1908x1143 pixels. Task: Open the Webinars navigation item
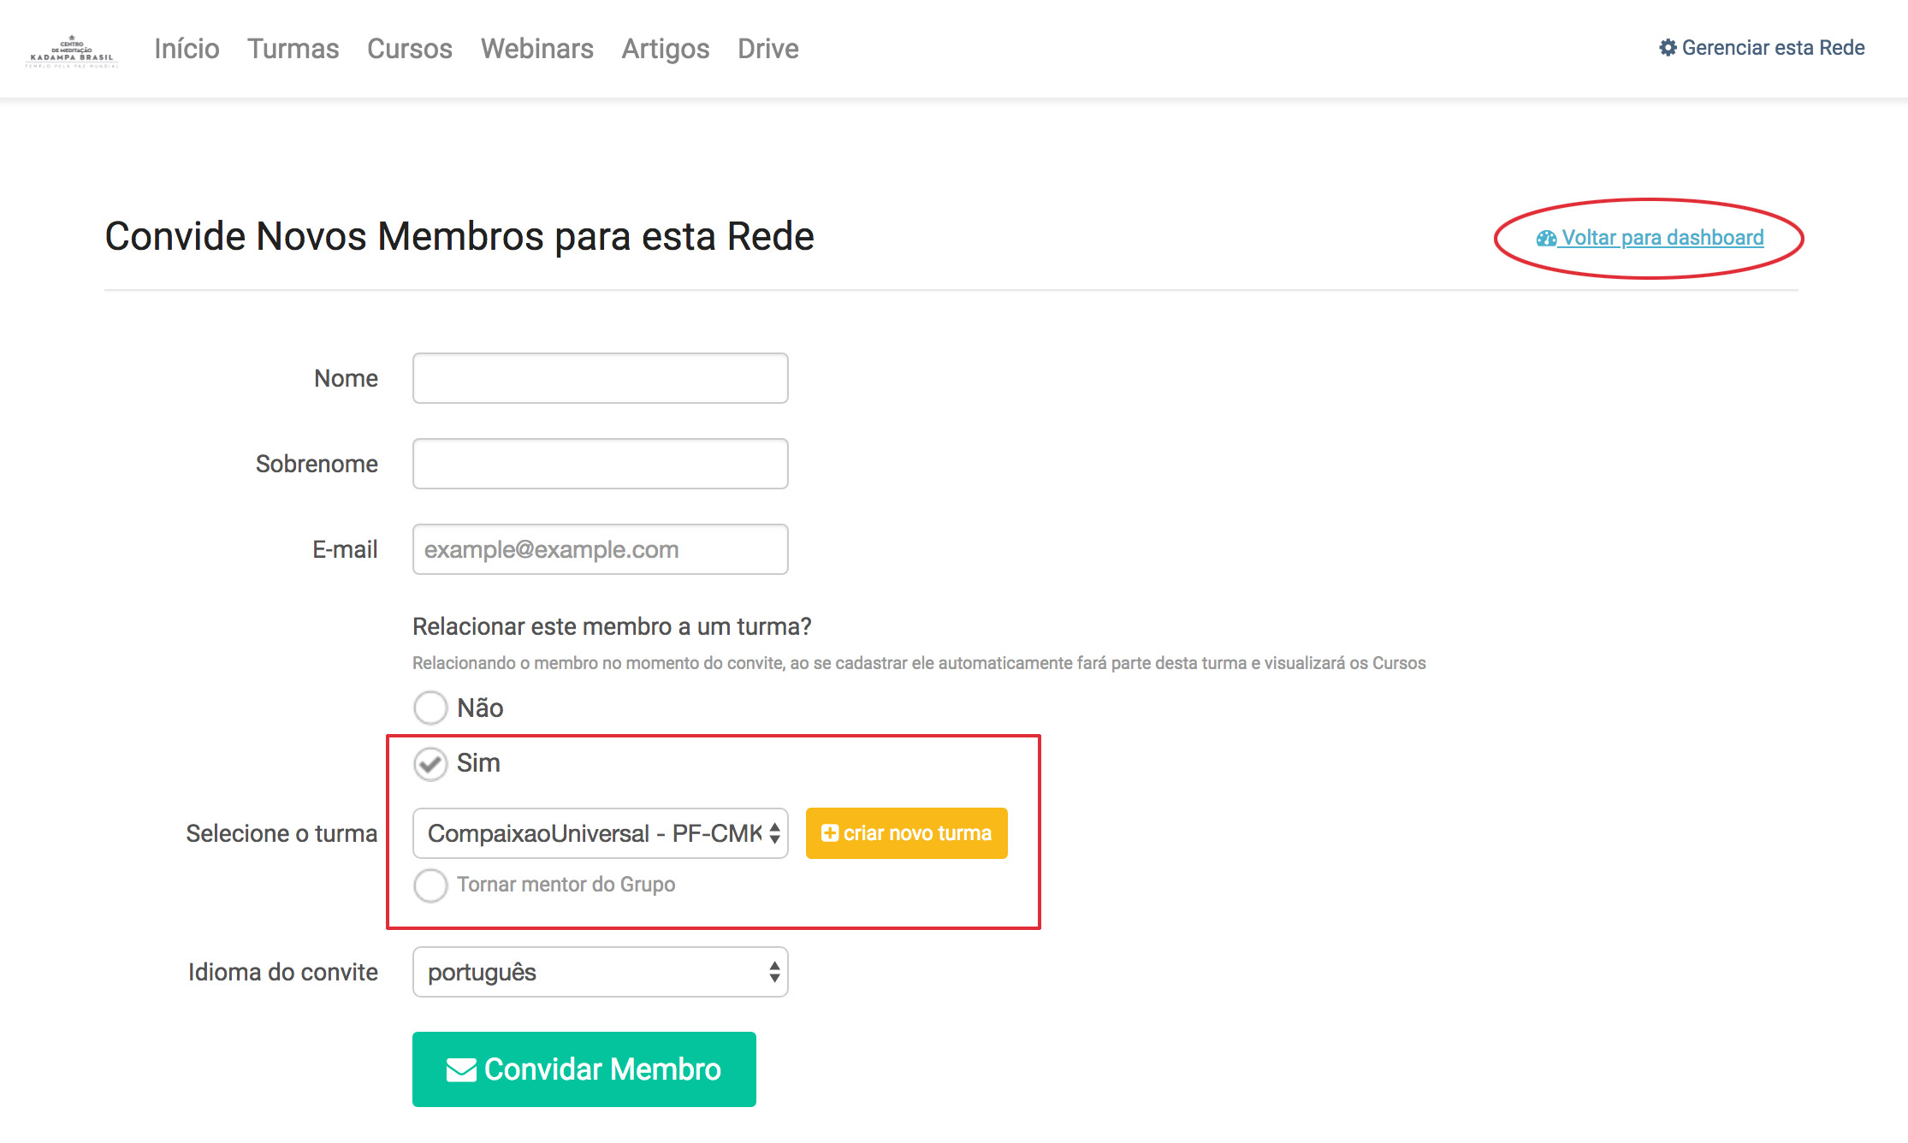coord(536,49)
